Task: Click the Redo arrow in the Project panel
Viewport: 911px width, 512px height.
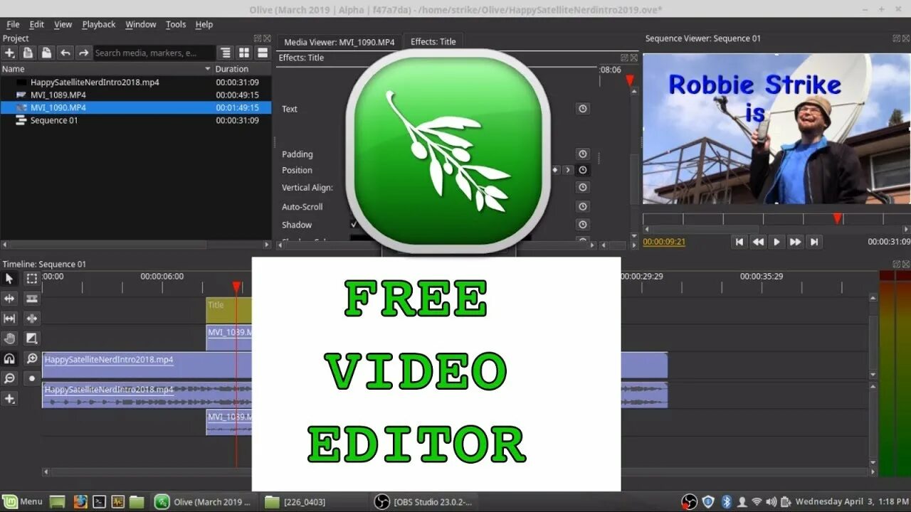Action: coord(83,53)
